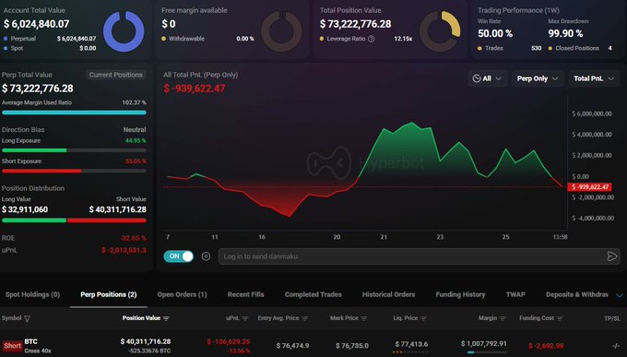Switch to the TWAP tab

515,294
